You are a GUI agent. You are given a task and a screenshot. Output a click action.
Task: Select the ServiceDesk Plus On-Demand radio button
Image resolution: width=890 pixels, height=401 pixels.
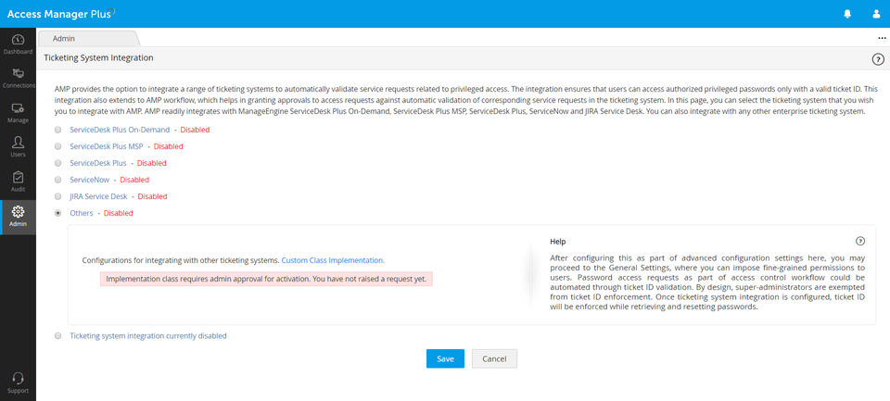pyautogui.click(x=57, y=130)
